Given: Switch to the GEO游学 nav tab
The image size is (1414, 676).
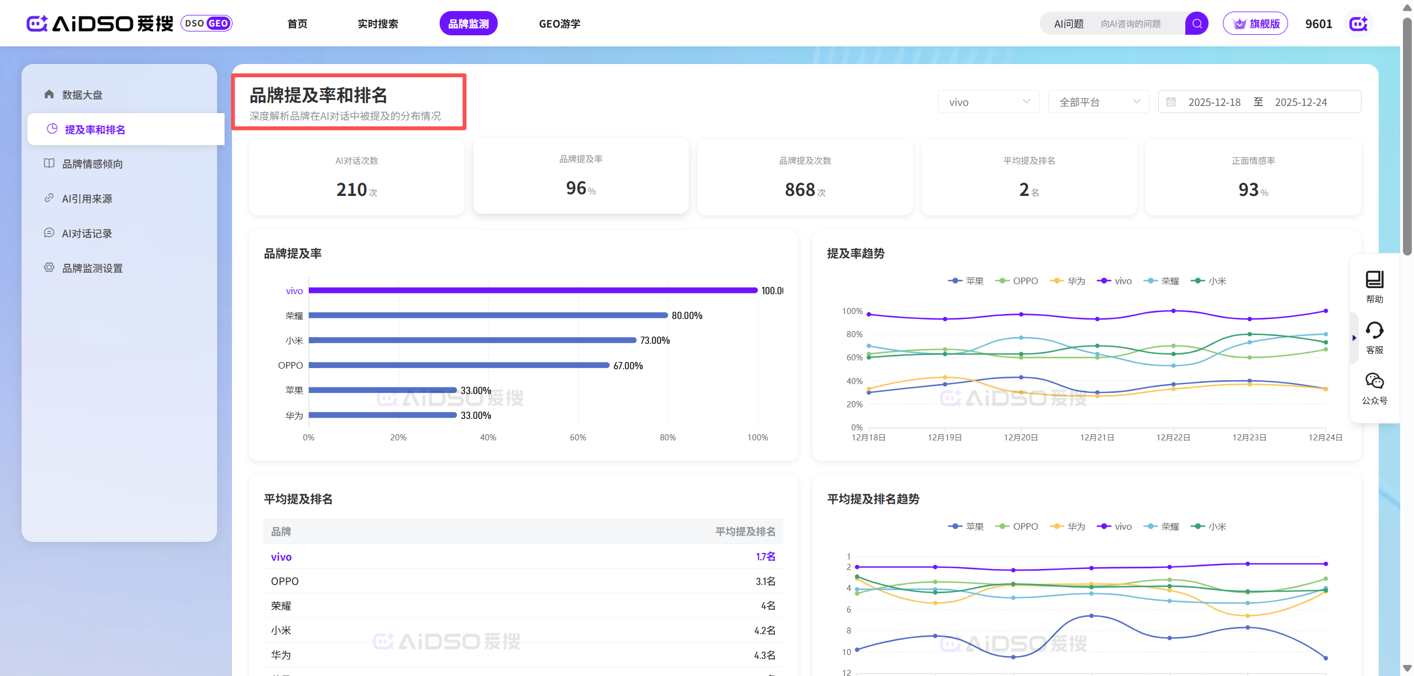Looking at the screenshot, I should (559, 24).
